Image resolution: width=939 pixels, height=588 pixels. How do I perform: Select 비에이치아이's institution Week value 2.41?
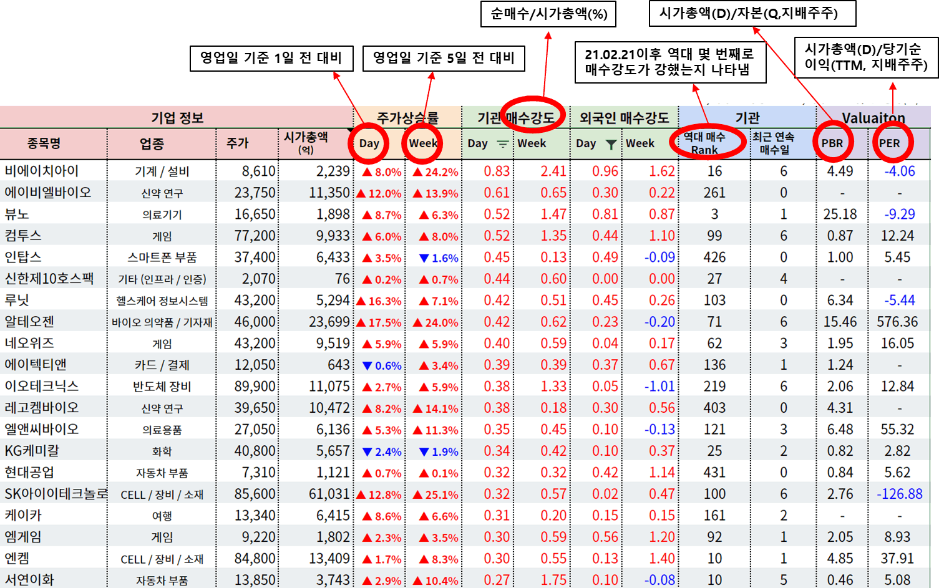(x=553, y=171)
